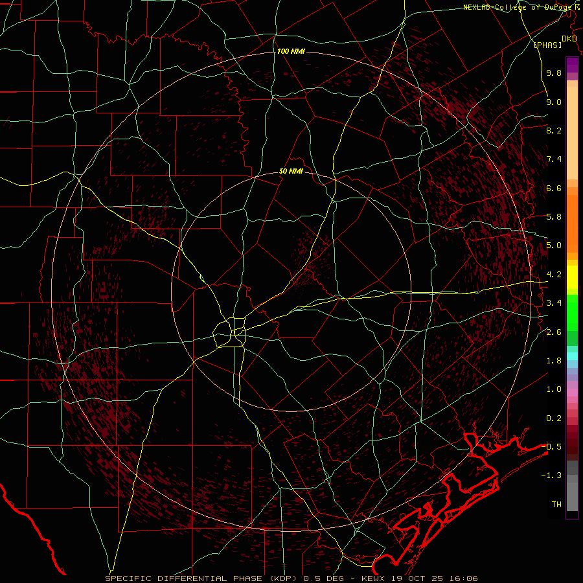The height and width of the screenshot is (583, 583).
Task: Click the 50 NMI range ring label
Action: pos(291,171)
